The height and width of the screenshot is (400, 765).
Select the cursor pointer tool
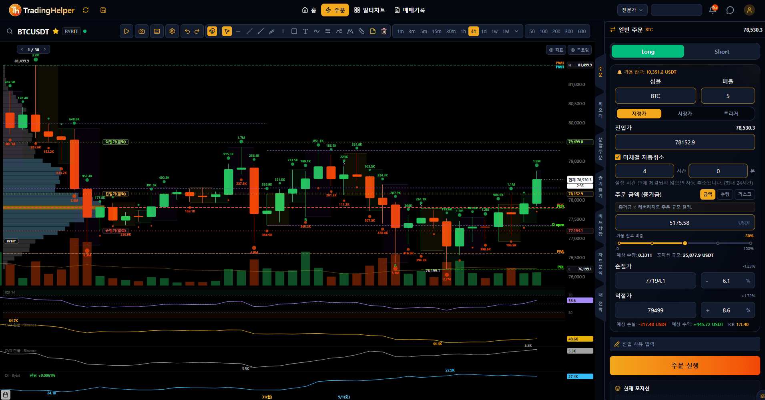pyautogui.click(x=227, y=31)
